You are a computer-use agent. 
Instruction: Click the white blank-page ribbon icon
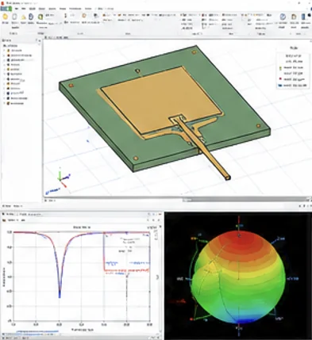click(x=14, y=17)
